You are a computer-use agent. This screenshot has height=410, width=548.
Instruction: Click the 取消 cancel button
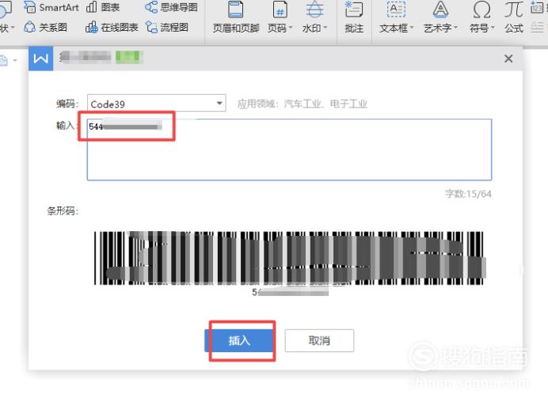319,340
